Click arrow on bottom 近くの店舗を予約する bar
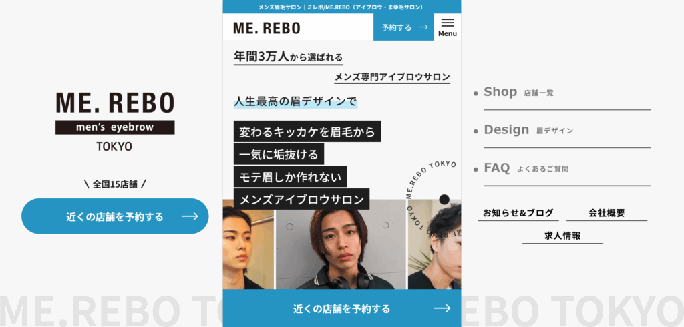Screen dimensions: 684x327 [x=442, y=309]
